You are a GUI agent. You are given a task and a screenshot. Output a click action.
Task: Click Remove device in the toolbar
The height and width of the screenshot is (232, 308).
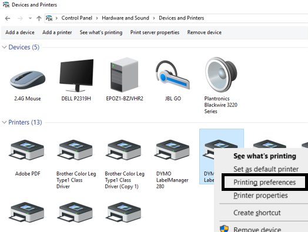pos(205,32)
